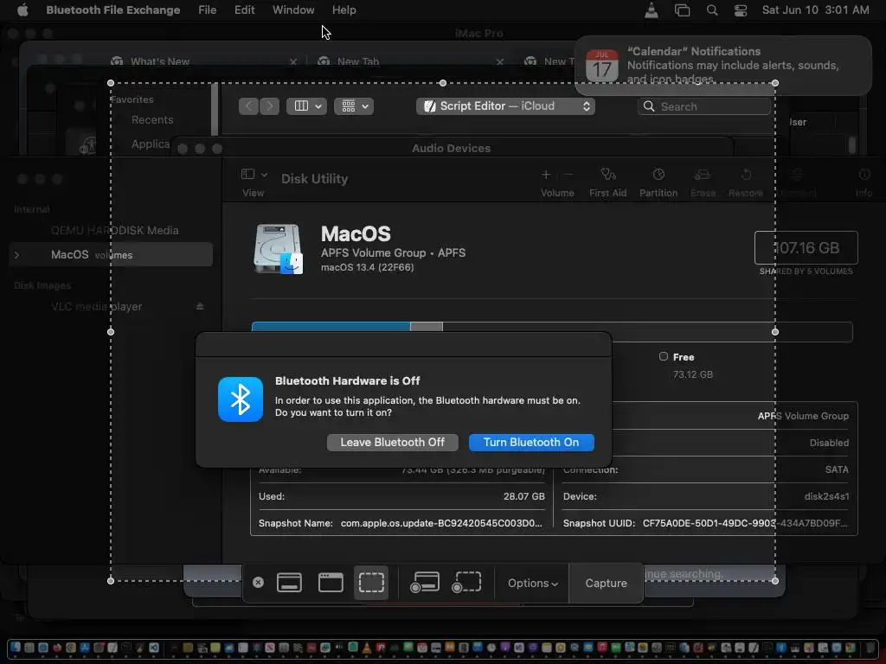The image size is (886, 664).
Task: Open the Script Editor — iCloud location popup
Action: click(x=505, y=106)
